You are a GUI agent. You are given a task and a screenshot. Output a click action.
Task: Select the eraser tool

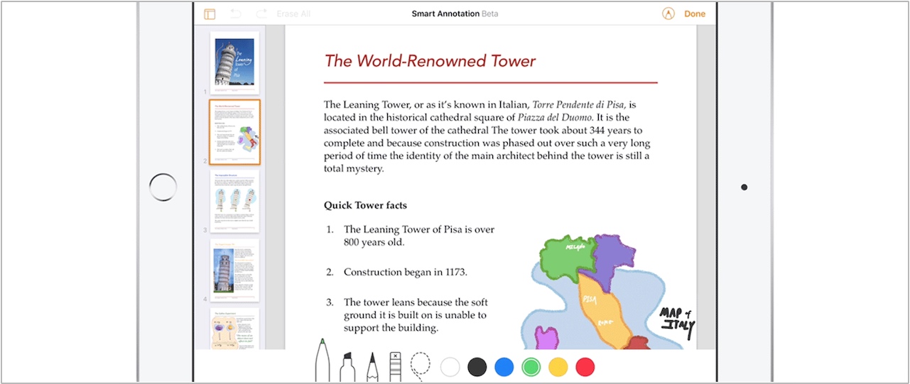point(396,366)
